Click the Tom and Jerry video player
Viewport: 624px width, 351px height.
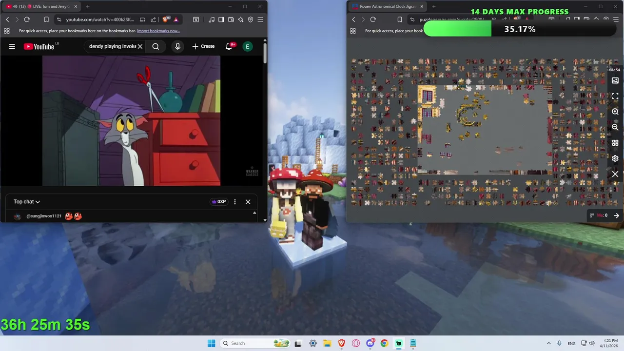click(x=131, y=120)
